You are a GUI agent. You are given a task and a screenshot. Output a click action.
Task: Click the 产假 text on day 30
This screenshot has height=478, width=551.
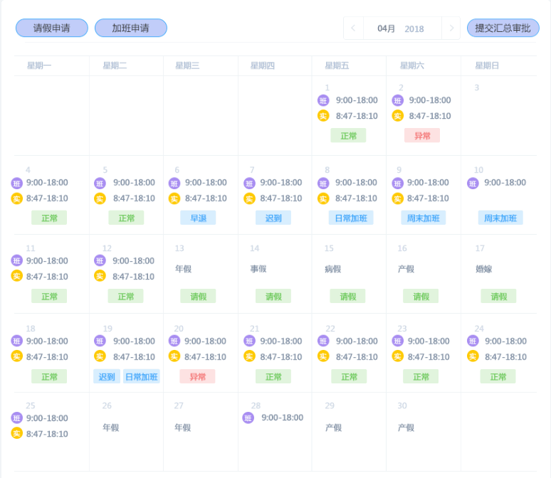406,427
